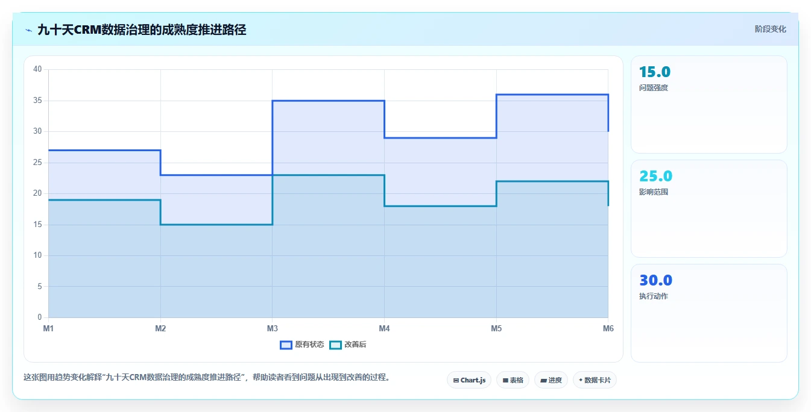Click the 30.0 value in 执行动作 card
The width and height of the screenshot is (811, 412).
tap(656, 281)
